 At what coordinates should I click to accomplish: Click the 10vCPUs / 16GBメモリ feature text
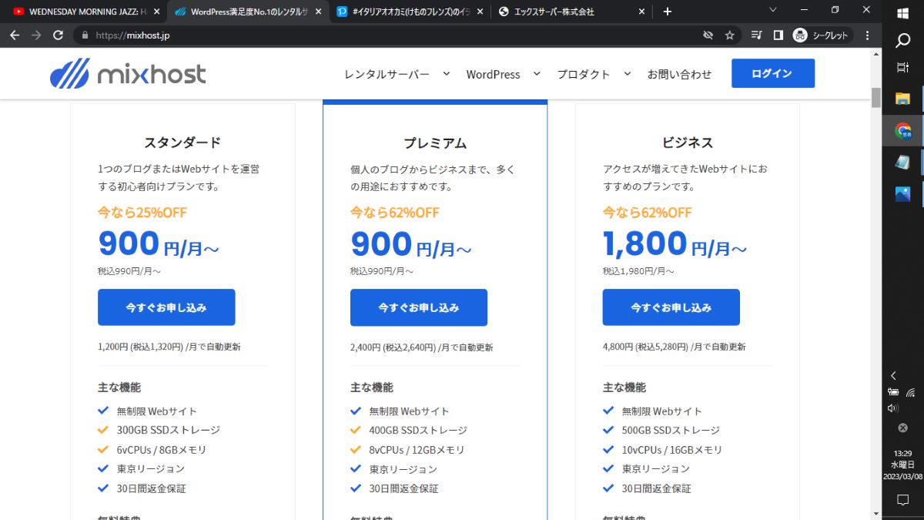(x=672, y=450)
